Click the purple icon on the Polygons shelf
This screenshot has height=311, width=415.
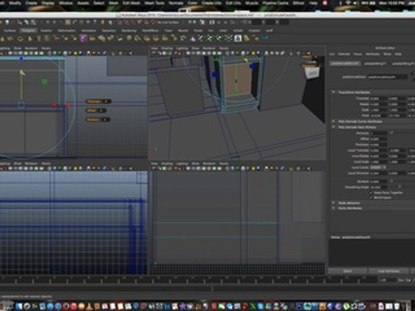coord(83,38)
